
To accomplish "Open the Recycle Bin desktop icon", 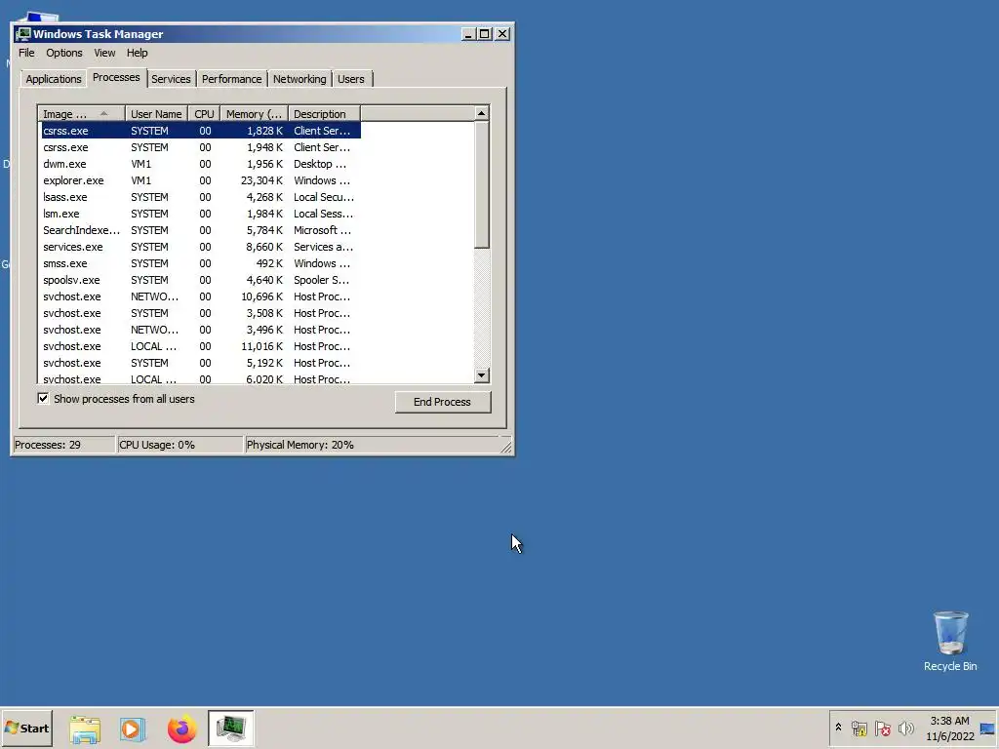I will (950, 641).
